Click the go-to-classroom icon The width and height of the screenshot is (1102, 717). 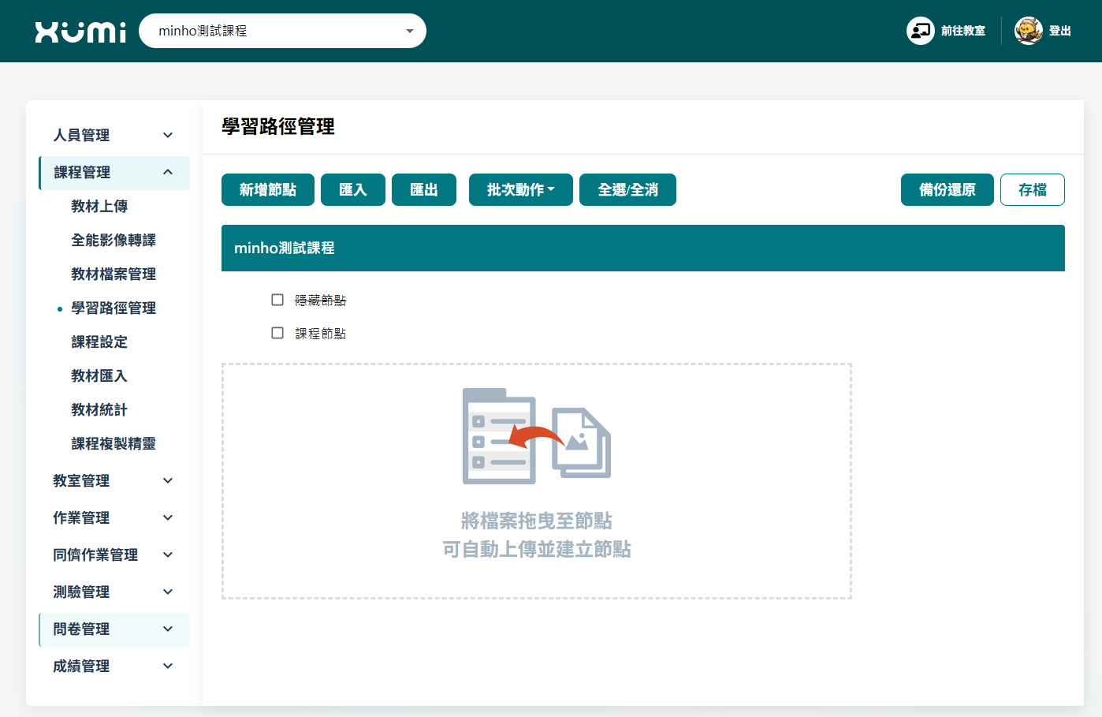coord(920,31)
